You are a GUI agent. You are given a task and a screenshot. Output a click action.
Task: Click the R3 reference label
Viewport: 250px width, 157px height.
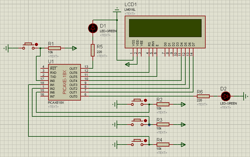160,120
